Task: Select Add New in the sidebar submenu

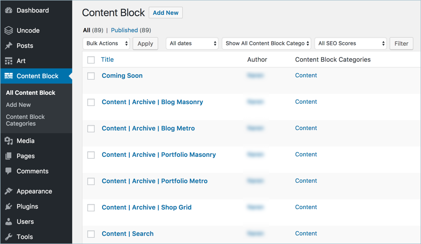Action: point(18,105)
